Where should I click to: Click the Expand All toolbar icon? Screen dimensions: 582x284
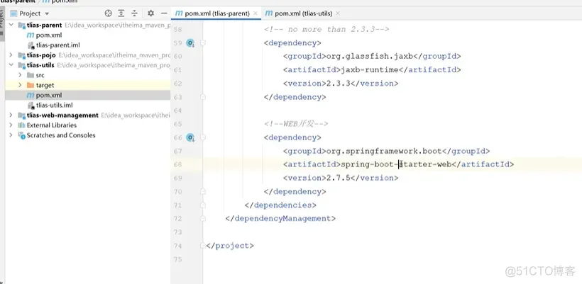[121, 13]
